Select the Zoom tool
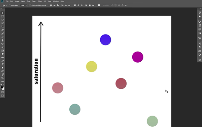The width and height of the screenshot is (202, 127). tap(2, 78)
